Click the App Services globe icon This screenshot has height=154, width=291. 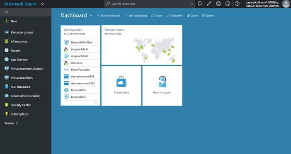(7, 59)
